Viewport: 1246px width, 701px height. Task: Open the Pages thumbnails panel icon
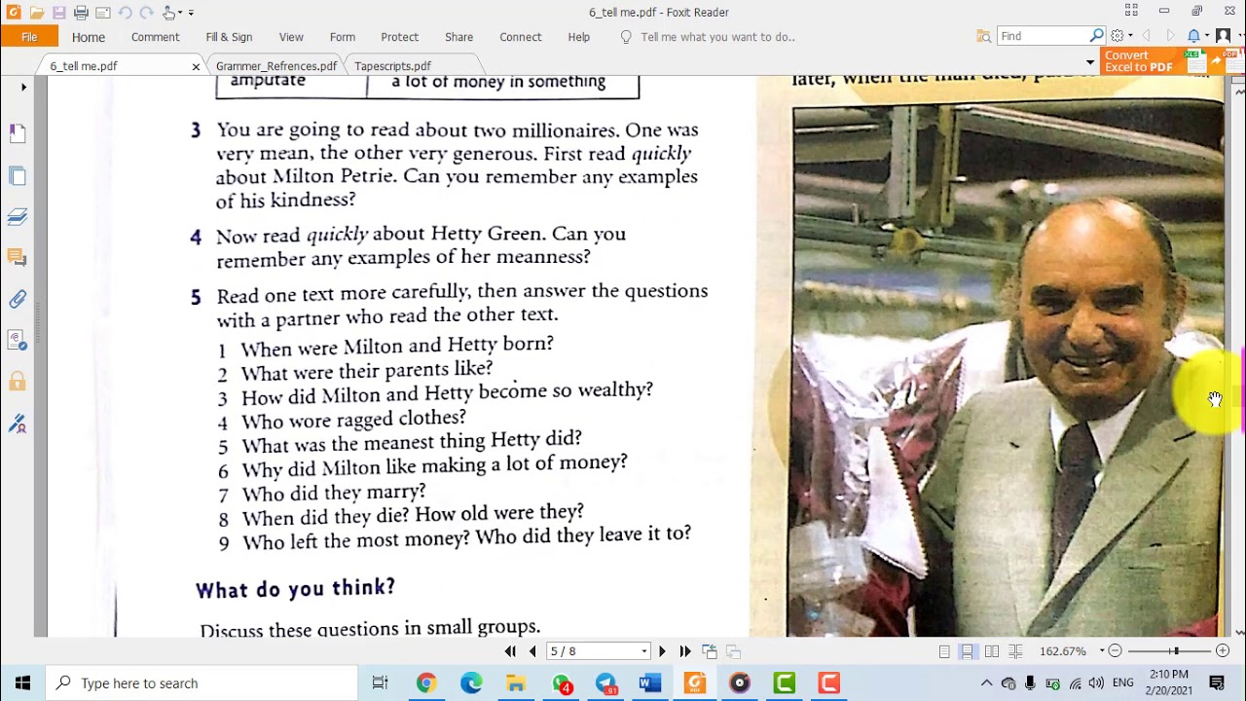[18, 175]
